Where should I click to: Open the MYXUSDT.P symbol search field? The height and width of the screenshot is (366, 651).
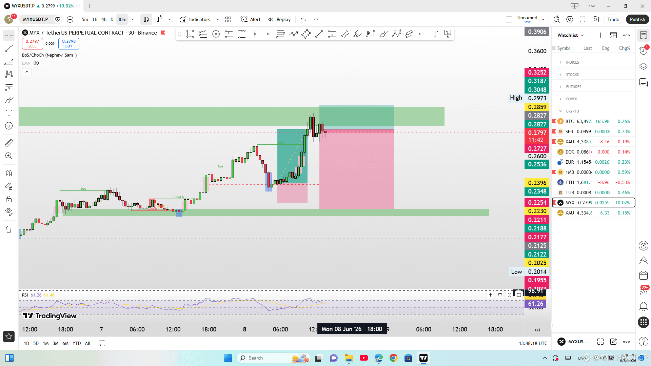[x=35, y=19]
